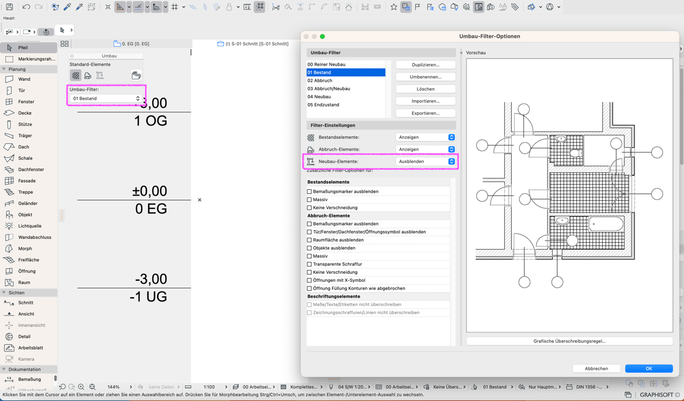The image size is (684, 401).
Task: Click the Save icon in top toolbar
Action: point(9,7)
